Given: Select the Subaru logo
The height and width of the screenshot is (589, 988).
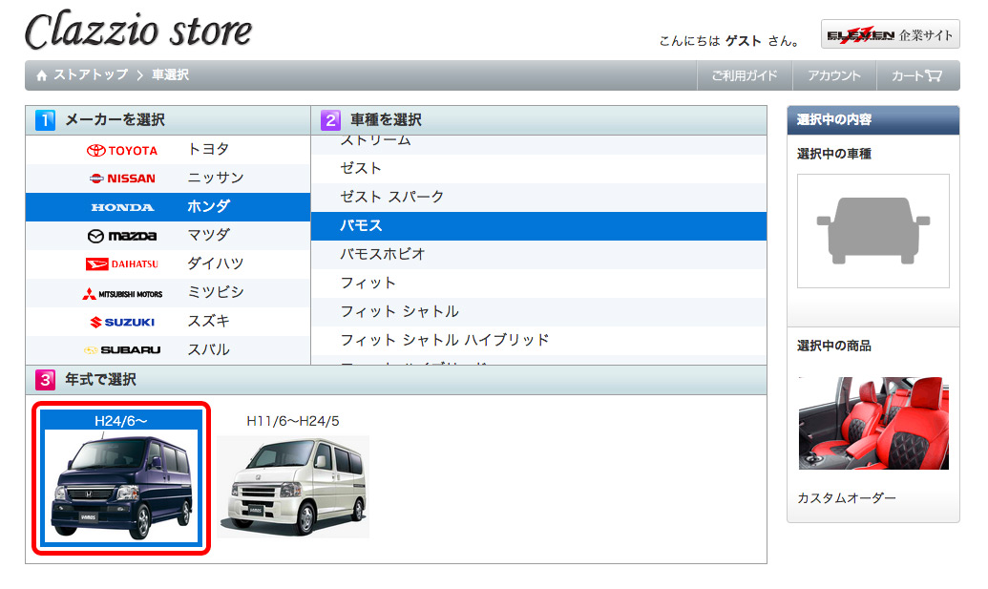Looking at the screenshot, I should click(122, 350).
